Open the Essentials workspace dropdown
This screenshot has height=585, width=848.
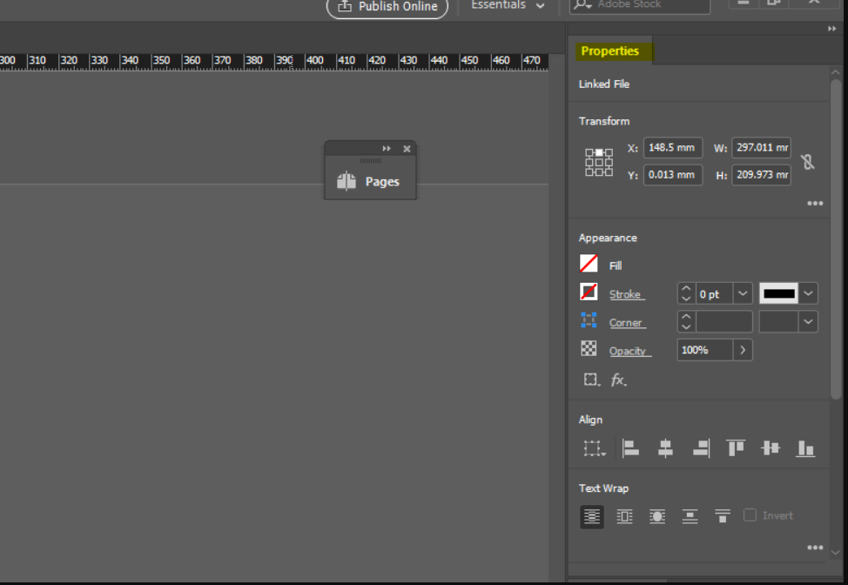click(508, 5)
